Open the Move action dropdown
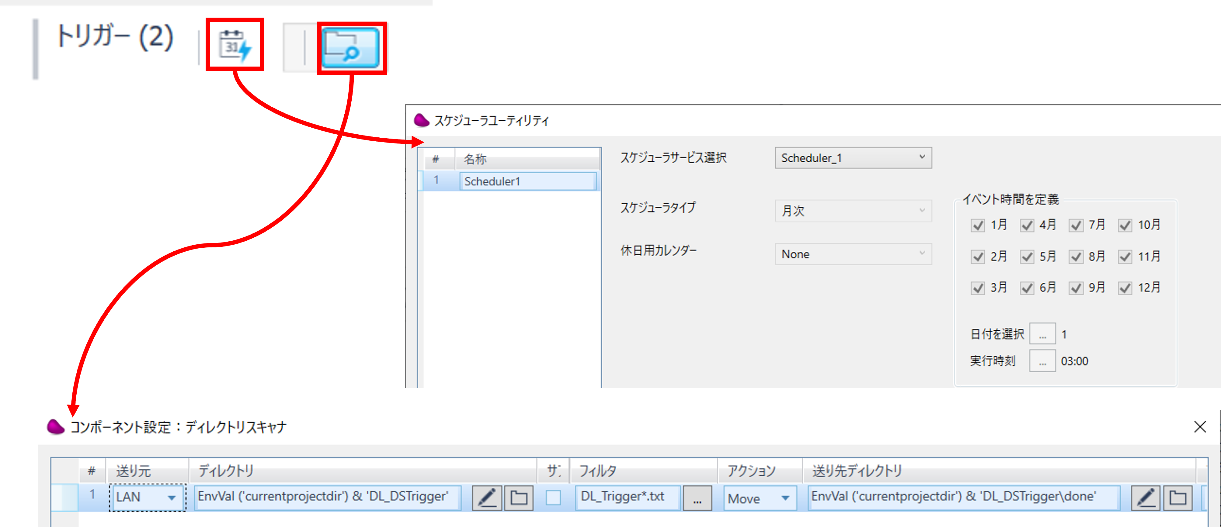The width and height of the screenshot is (1221, 527). [760, 499]
